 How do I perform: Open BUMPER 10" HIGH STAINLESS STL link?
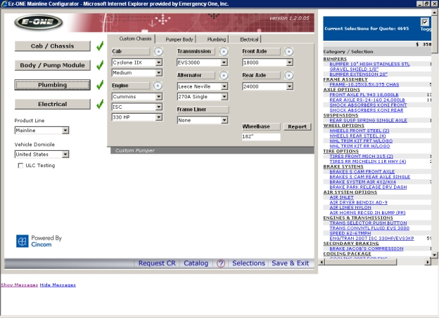click(x=369, y=64)
